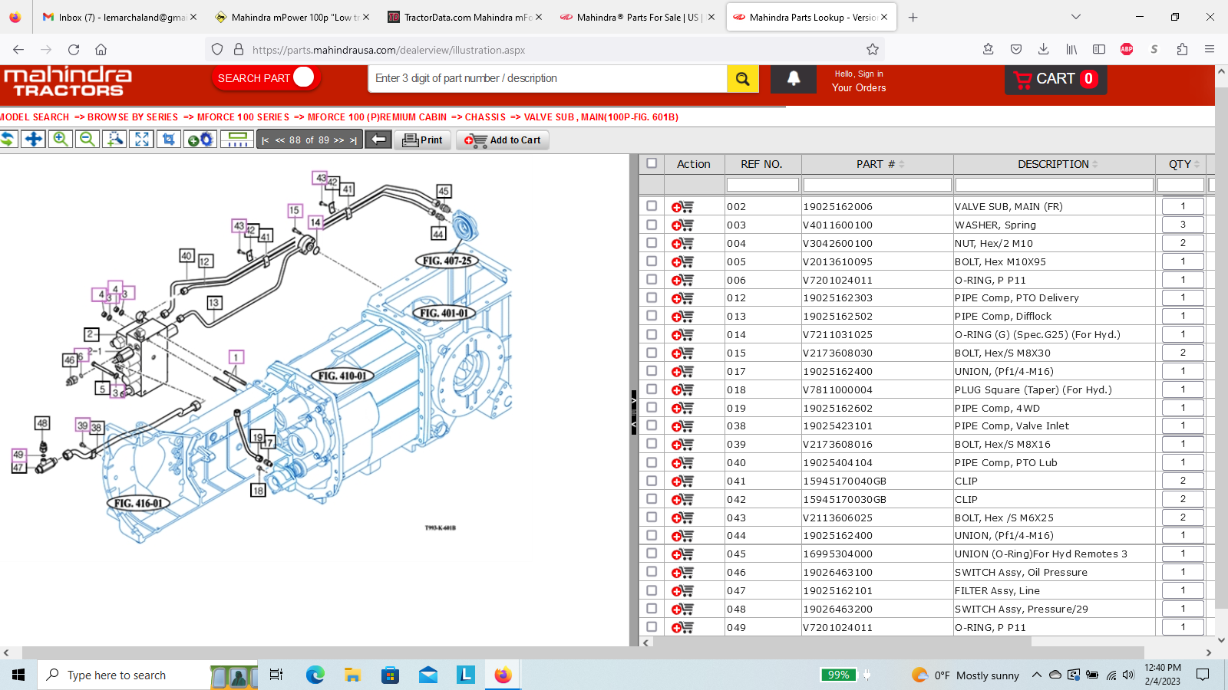The height and width of the screenshot is (690, 1228).
Task: Select the pan/move arrows tool
Action: (x=33, y=139)
